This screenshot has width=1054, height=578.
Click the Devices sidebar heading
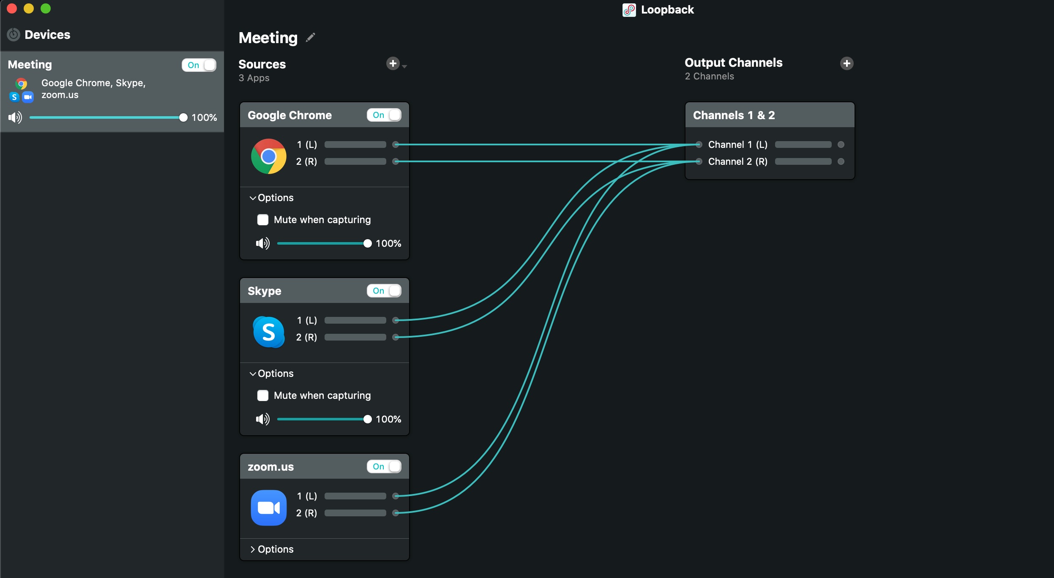47,35
